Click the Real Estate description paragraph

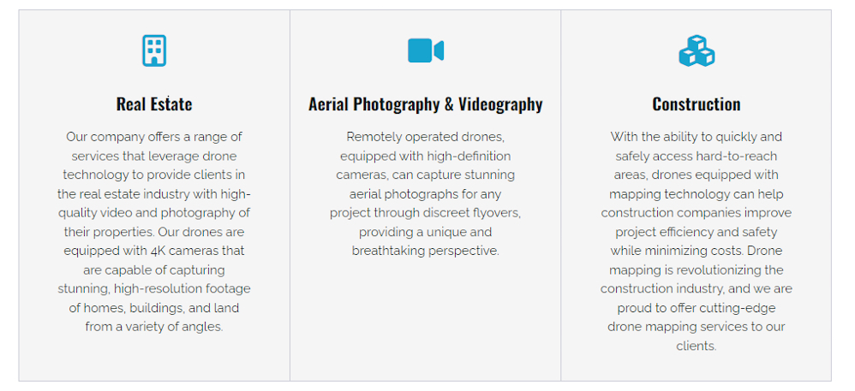154,232
